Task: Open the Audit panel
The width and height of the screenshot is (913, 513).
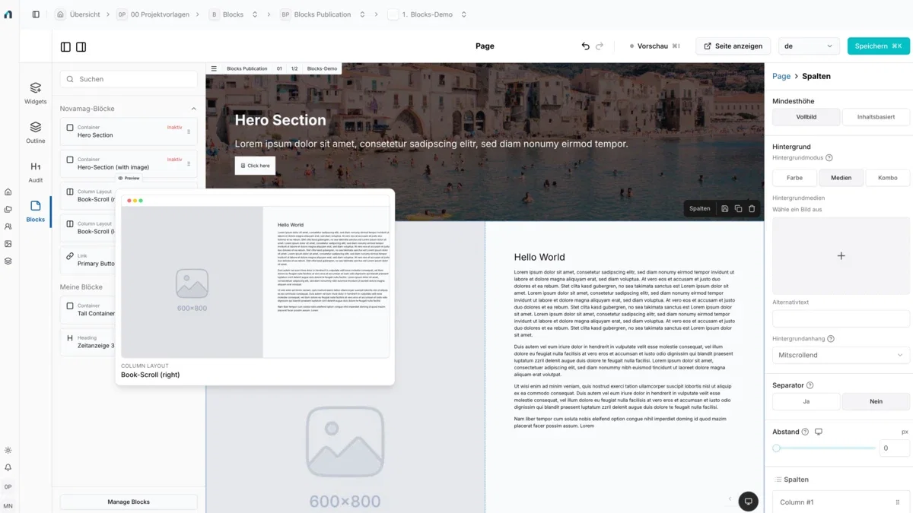Action: pyautogui.click(x=35, y=172)
